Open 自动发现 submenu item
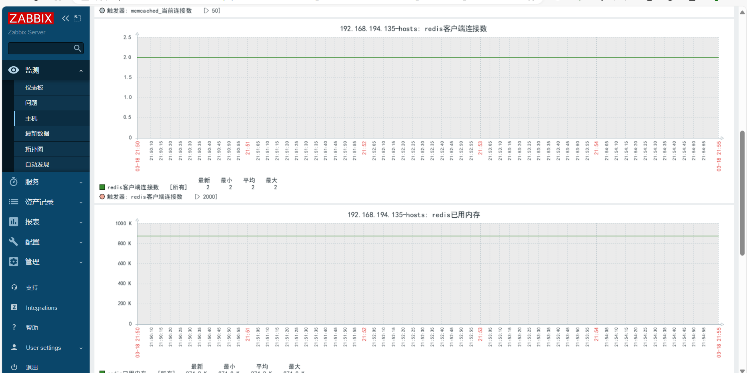This screenshot has width=747, height=373. (52, 164)
